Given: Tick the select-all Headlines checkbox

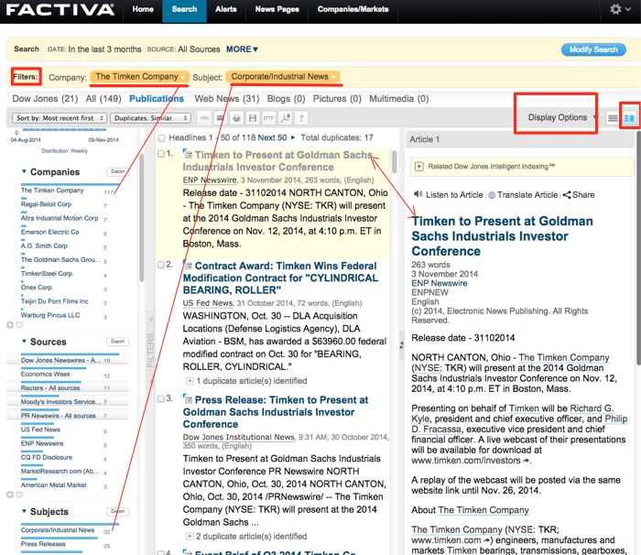Looking at the screenshot, I should 161,138.
